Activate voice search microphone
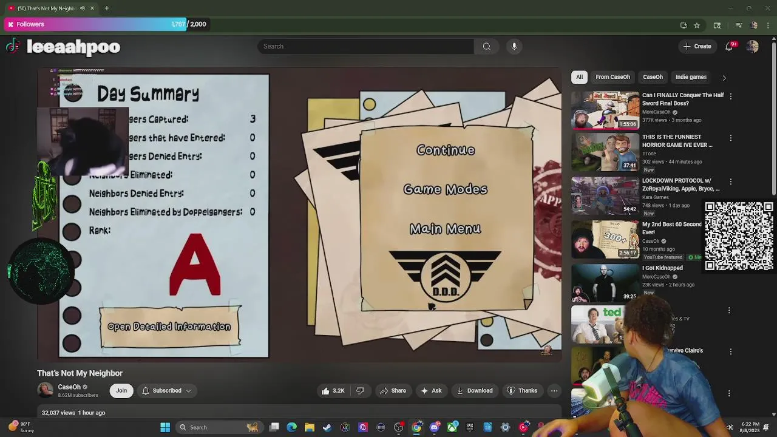This screenshot has width=777, height=437. (514, 46)
